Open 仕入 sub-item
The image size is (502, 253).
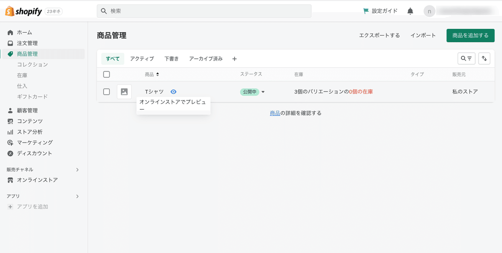tap(22, 86)
